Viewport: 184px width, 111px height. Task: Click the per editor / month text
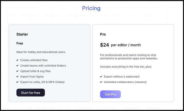click(x=126, y=45)
